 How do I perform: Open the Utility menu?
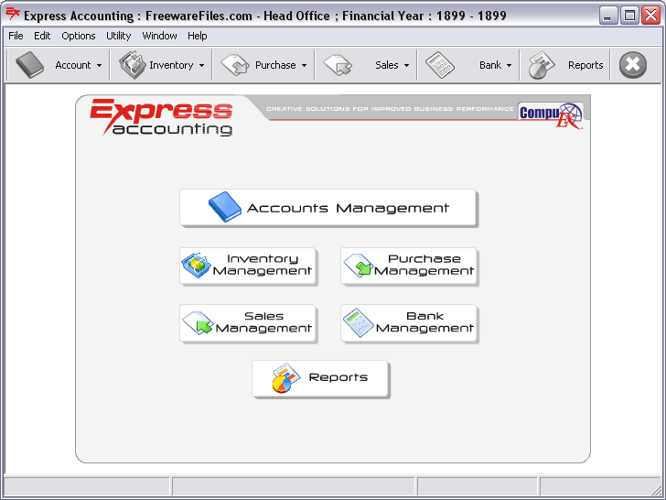(119, 36)
